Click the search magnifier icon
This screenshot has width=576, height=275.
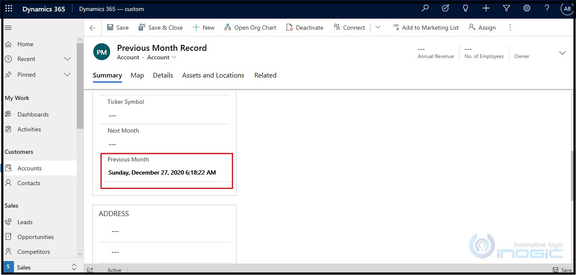click(x=425, y=8)
